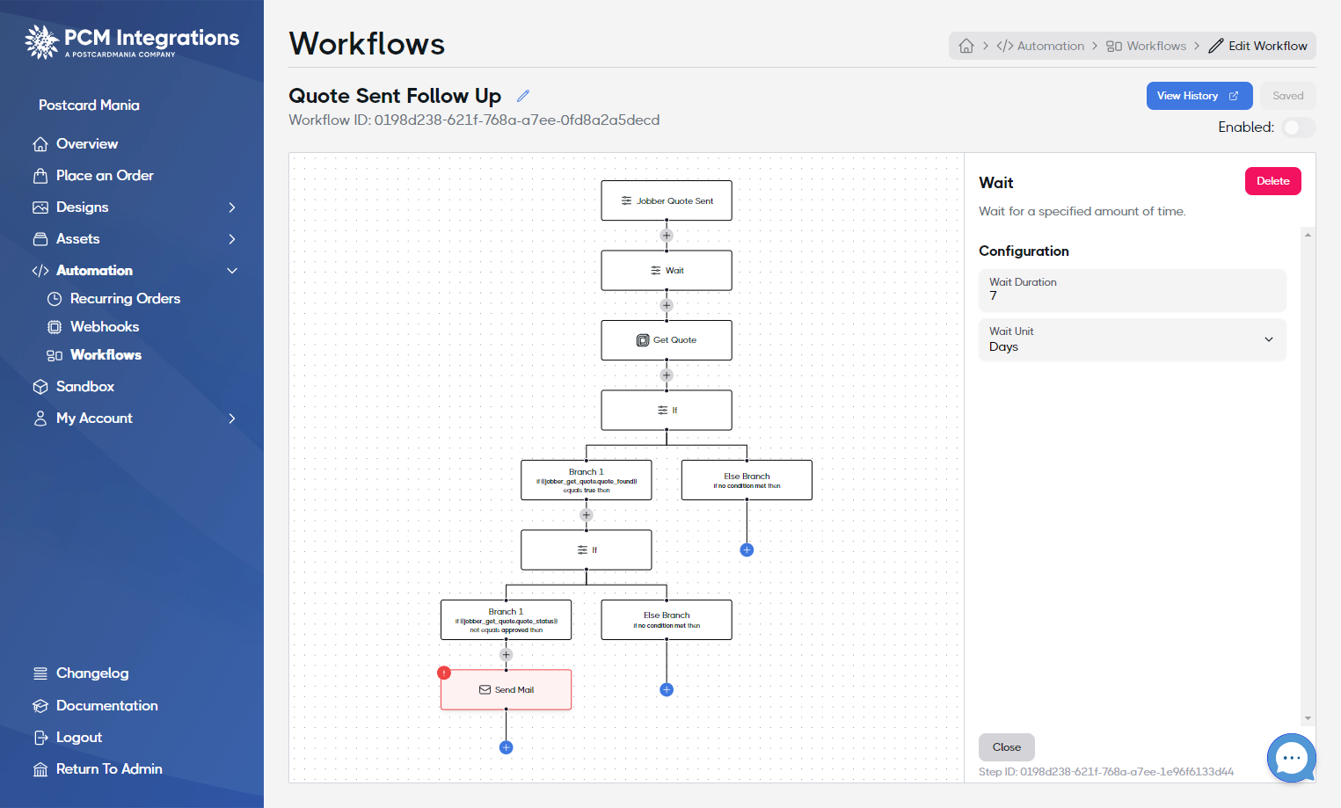Go to Workflows breadcrumb link
Viewport: 1341px width, 808px height.
click(x=1146, y=46)
